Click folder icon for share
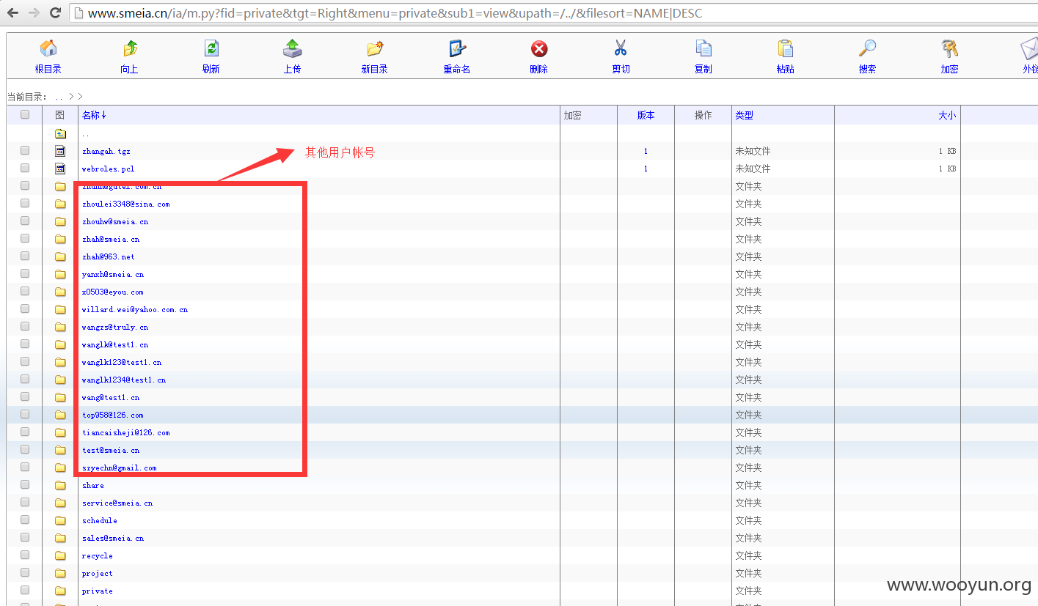This screenshot has height=606, width=1038. 60,485
